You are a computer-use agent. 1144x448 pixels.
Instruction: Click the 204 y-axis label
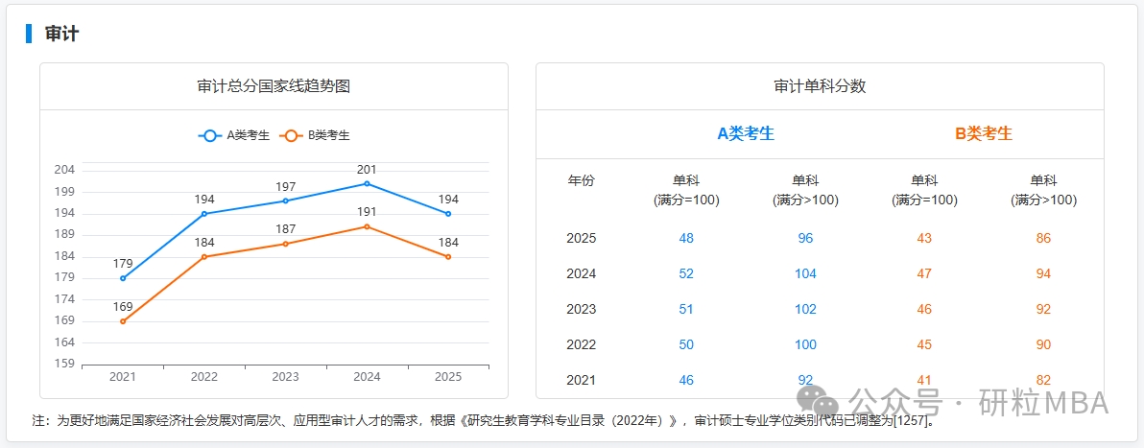pos(65,170)
